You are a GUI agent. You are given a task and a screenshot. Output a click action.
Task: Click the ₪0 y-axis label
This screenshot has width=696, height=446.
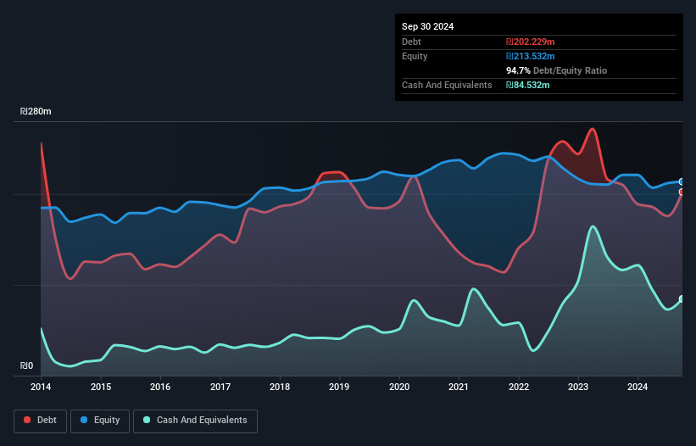26,365
